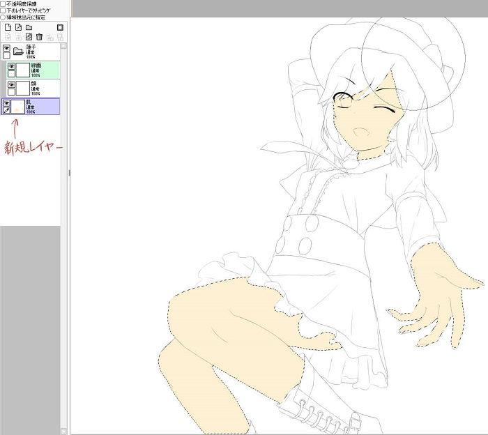Toggle the link box on 線画 layer
This screenshot has height=435, width=488.
coord(12,74)
